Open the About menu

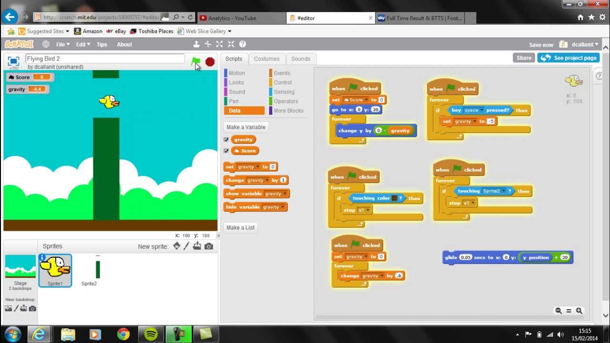point(124,44)
